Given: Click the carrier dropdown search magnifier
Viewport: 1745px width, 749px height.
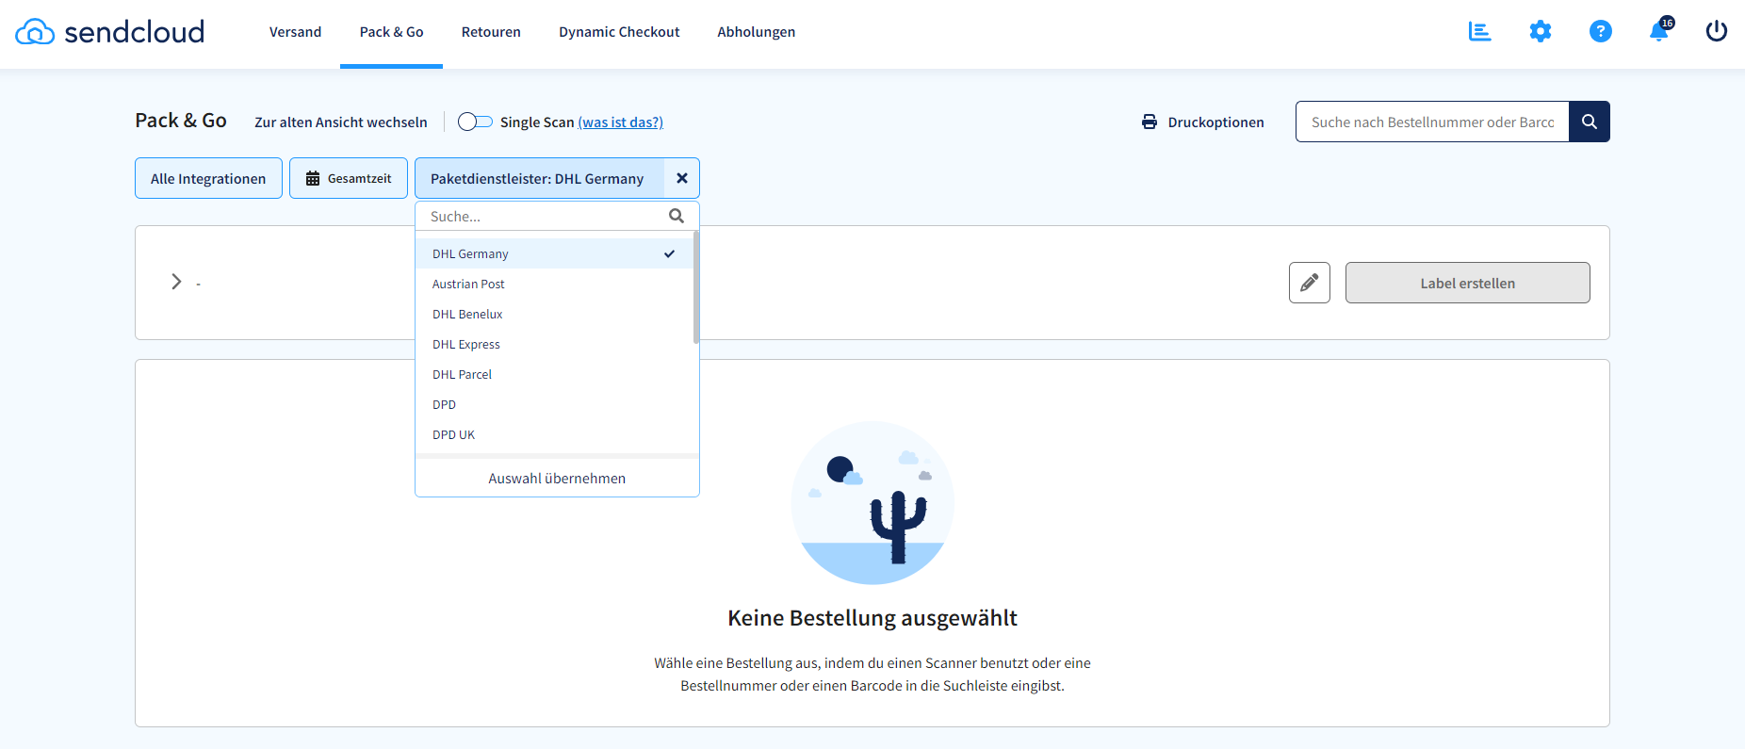Looking at the screenshot, I should [677, 216].
